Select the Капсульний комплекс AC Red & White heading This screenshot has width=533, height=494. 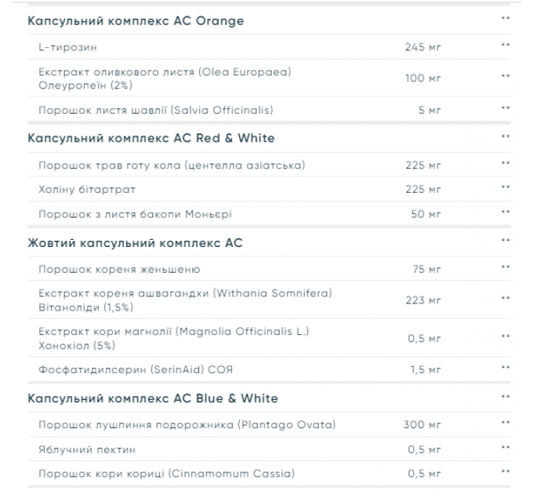tap(151, 138)
